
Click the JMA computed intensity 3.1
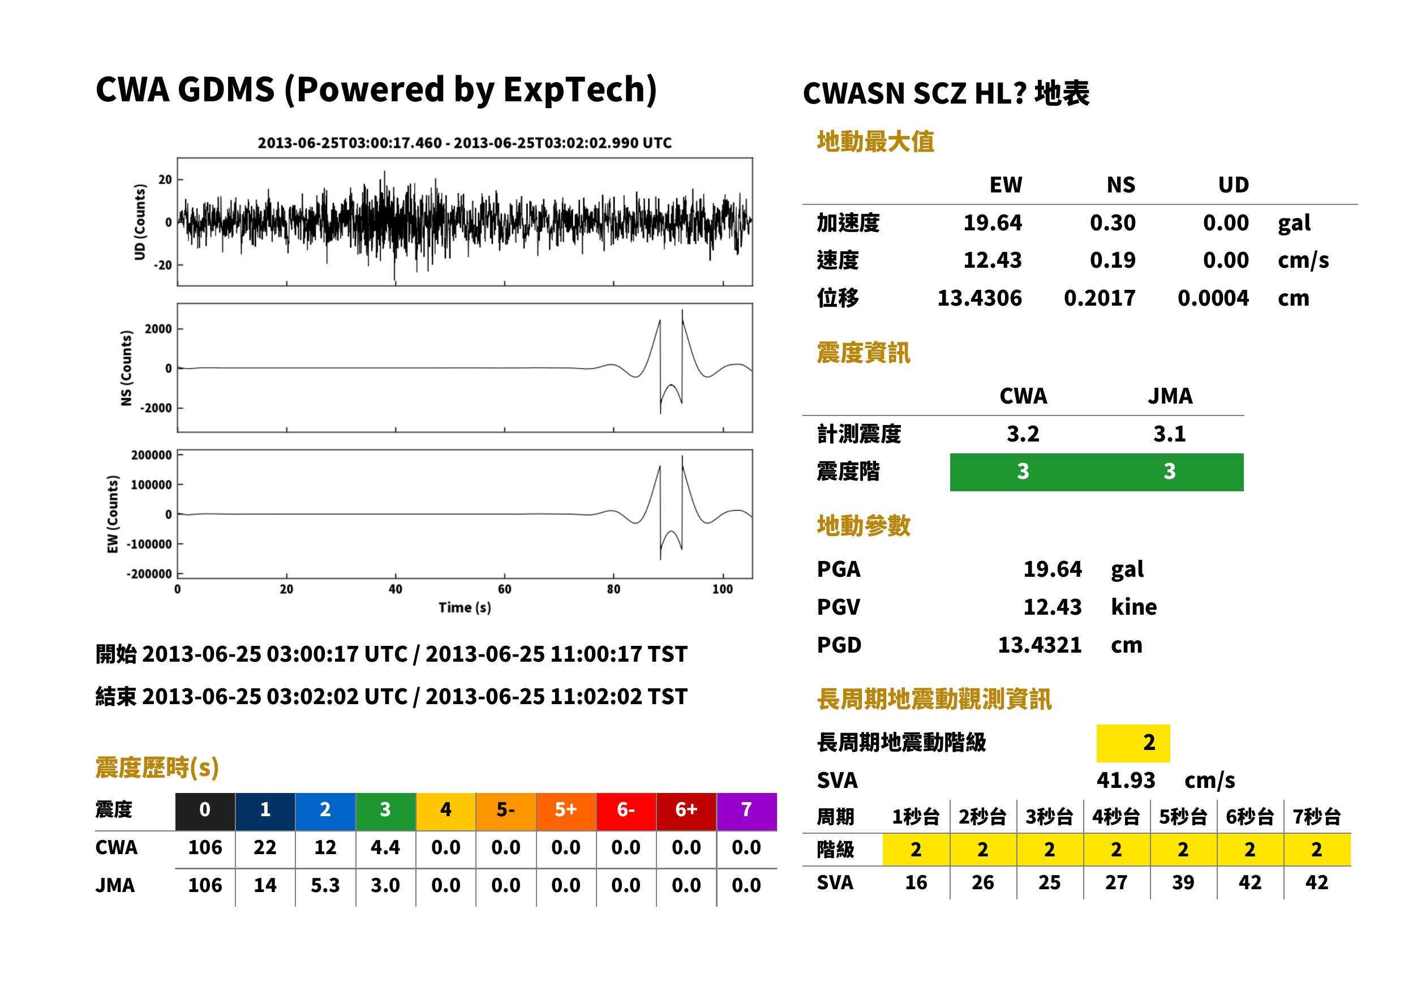1169,434
